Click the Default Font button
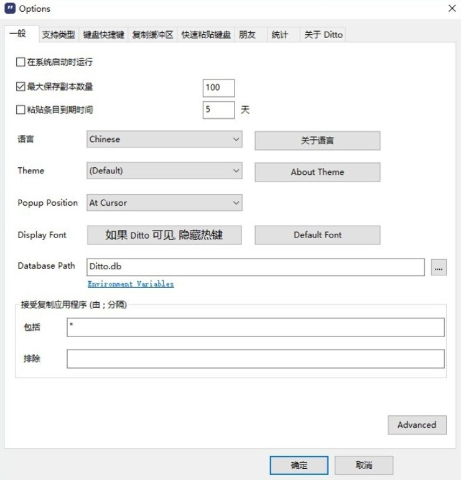This screenshot has height=480, width=461. click(x=317, y=235)
